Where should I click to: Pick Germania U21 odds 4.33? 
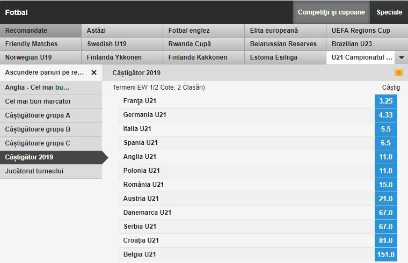(x=385, y=115)
